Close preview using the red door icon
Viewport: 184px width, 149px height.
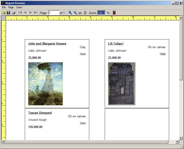114,13
